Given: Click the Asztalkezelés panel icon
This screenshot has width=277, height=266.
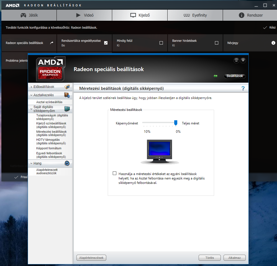Looking at the screenshot, I should tap(67, 95).
